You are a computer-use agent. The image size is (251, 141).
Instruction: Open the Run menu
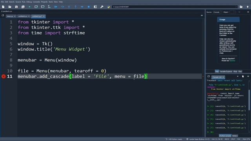[24, 2]
